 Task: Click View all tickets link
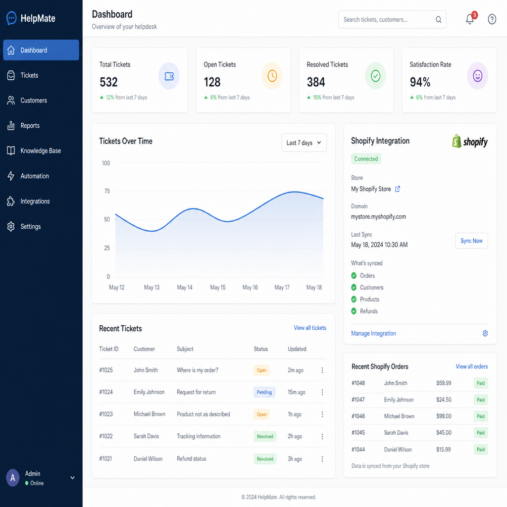tap(310, 328)
